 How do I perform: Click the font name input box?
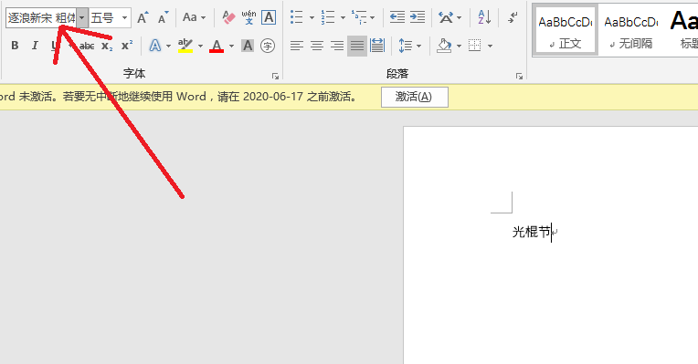pos(41,18)
